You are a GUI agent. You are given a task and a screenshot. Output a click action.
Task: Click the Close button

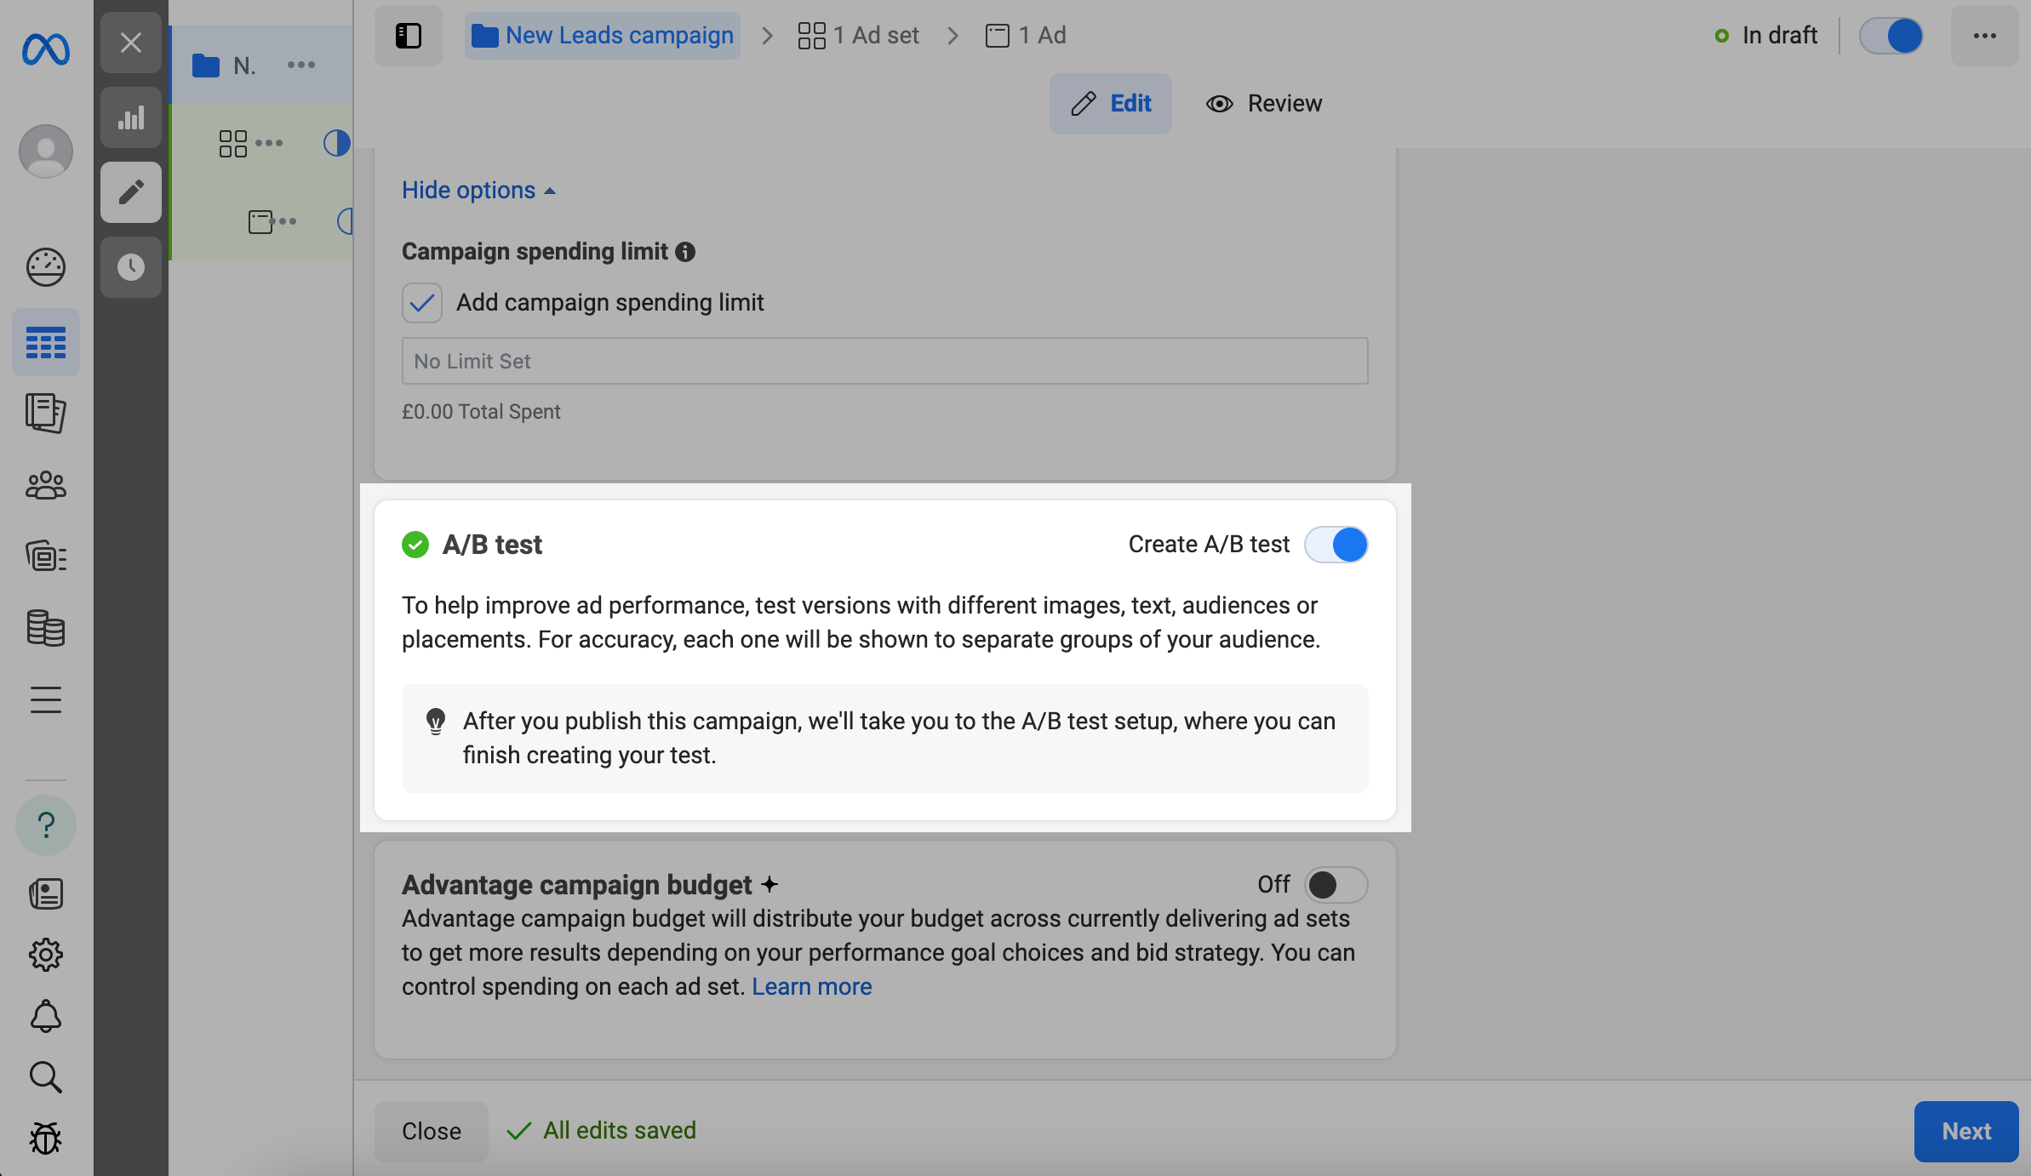coord(432,1132)
